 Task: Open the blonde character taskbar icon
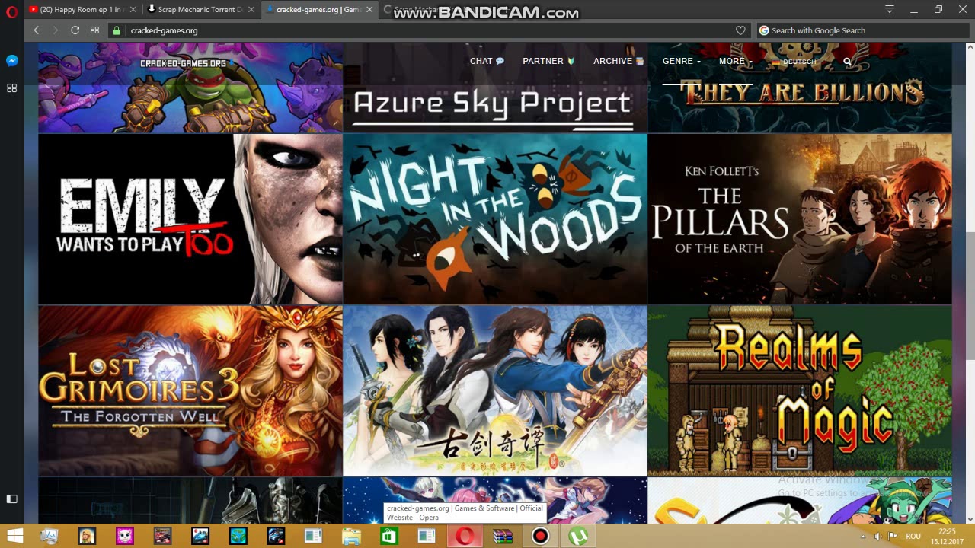[x=87, y=537]
